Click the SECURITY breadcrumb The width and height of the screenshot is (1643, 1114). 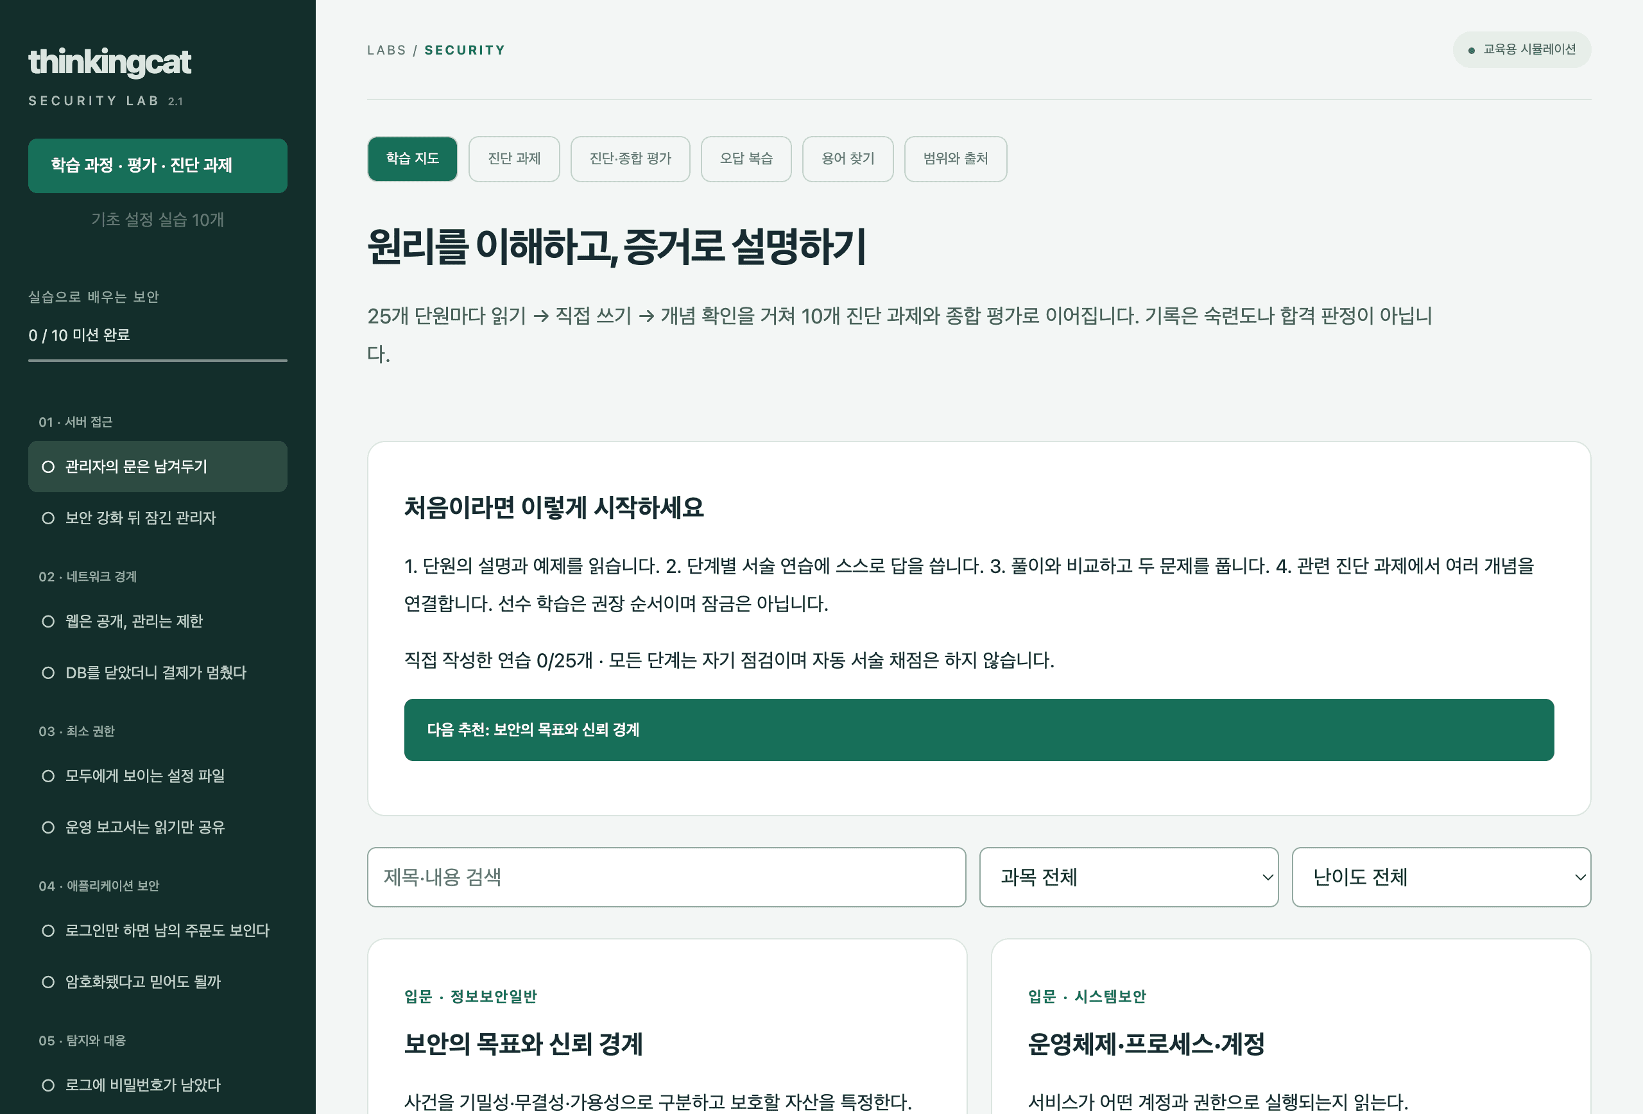[x=465, y=50]
